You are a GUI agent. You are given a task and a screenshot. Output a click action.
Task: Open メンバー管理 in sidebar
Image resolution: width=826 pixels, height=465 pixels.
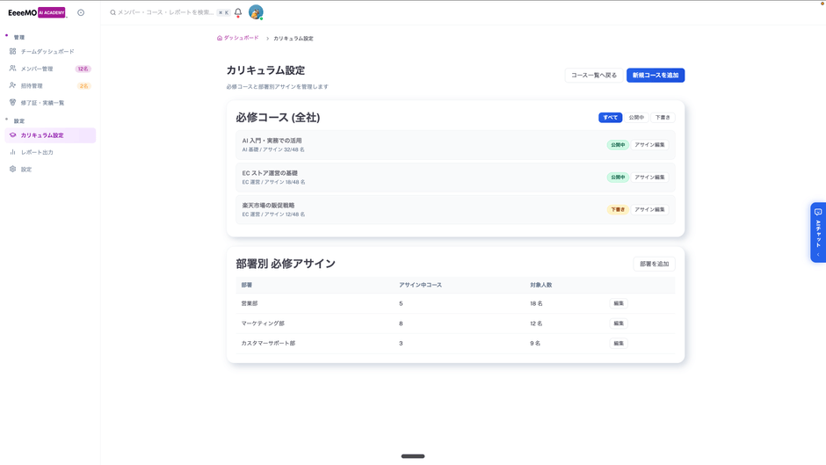[50, 69]
